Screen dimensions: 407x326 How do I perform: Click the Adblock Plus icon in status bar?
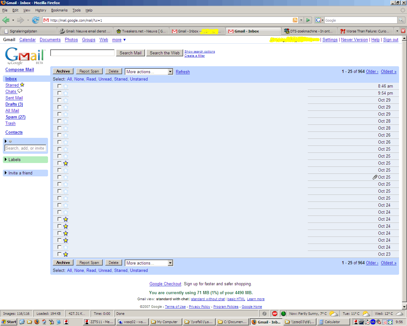coord(275,314)
